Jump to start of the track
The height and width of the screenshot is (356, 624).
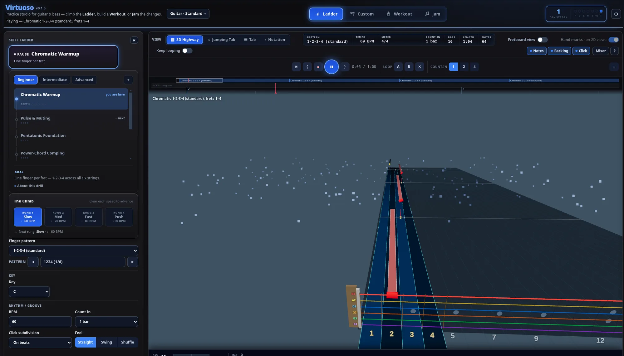[296, 67]
